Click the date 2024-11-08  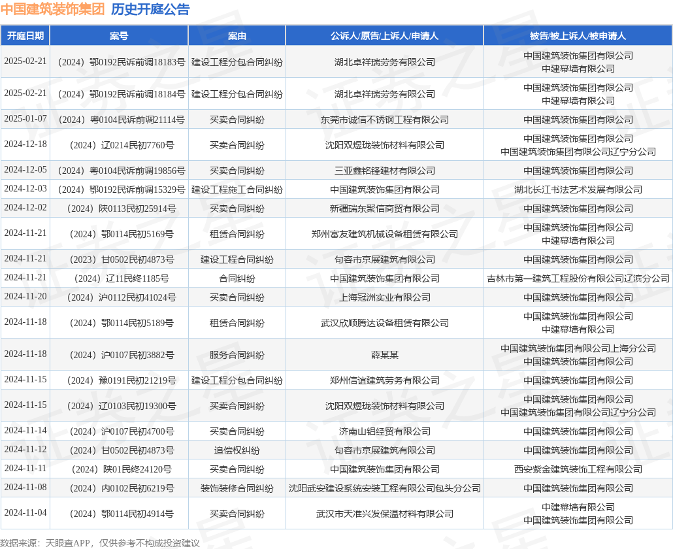[x=25, y=487]
